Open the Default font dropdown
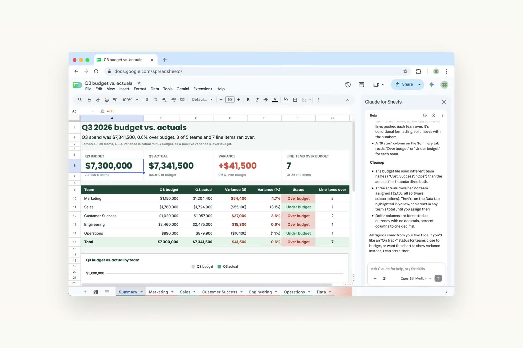This screenshot has height=348, width=523. 202,100
